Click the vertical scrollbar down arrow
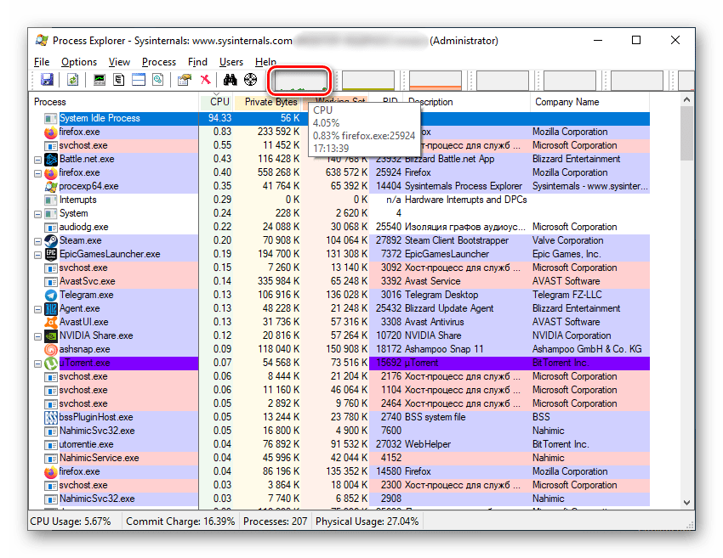This screenshot has width=723, height=558. 687,500
